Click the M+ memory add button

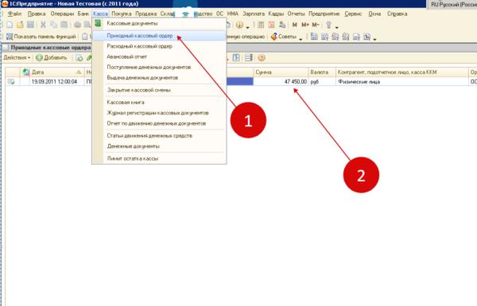[x=305, y=25]
